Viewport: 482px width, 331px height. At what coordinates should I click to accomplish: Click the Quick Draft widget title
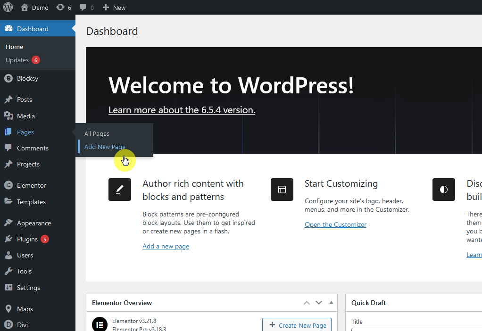click(x=368, y=303)
